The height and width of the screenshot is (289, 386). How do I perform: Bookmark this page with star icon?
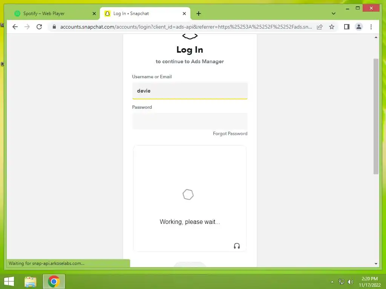point(332,27)
